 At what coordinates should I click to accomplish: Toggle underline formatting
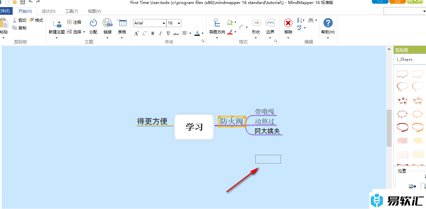[168, 33]
